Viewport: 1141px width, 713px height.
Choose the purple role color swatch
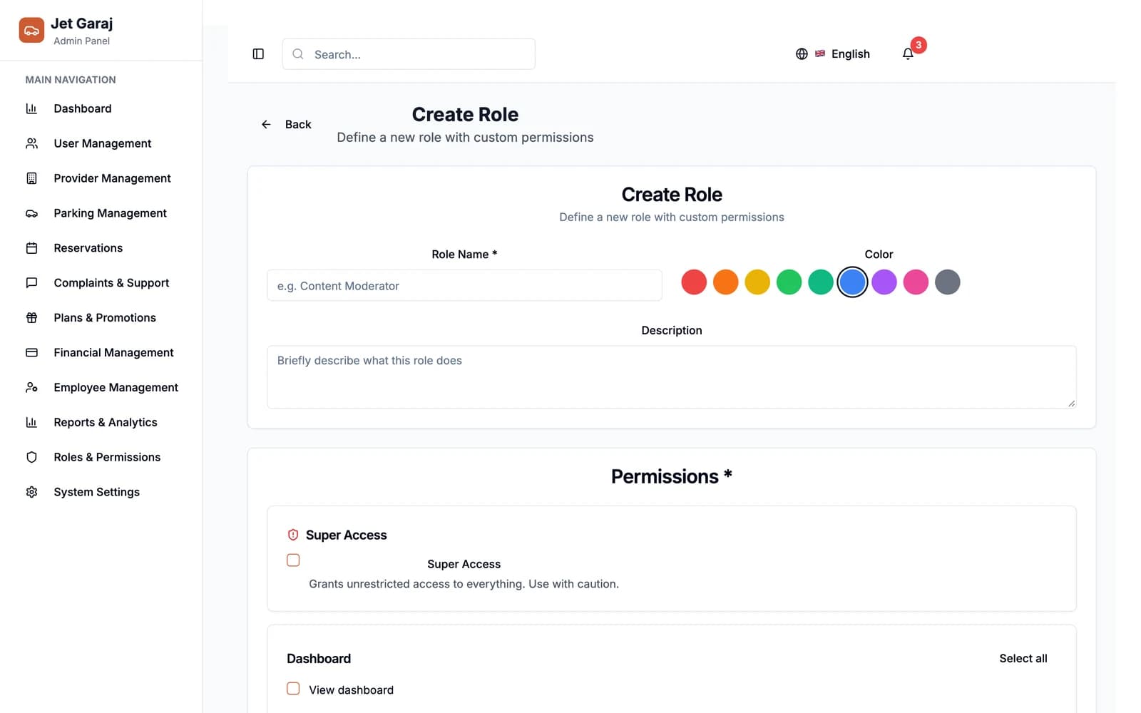(884, 282)
